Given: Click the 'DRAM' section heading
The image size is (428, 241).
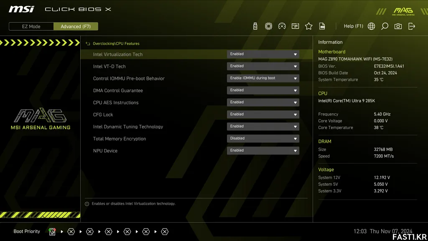Looking at the screenshot, I should coord(324,141).
